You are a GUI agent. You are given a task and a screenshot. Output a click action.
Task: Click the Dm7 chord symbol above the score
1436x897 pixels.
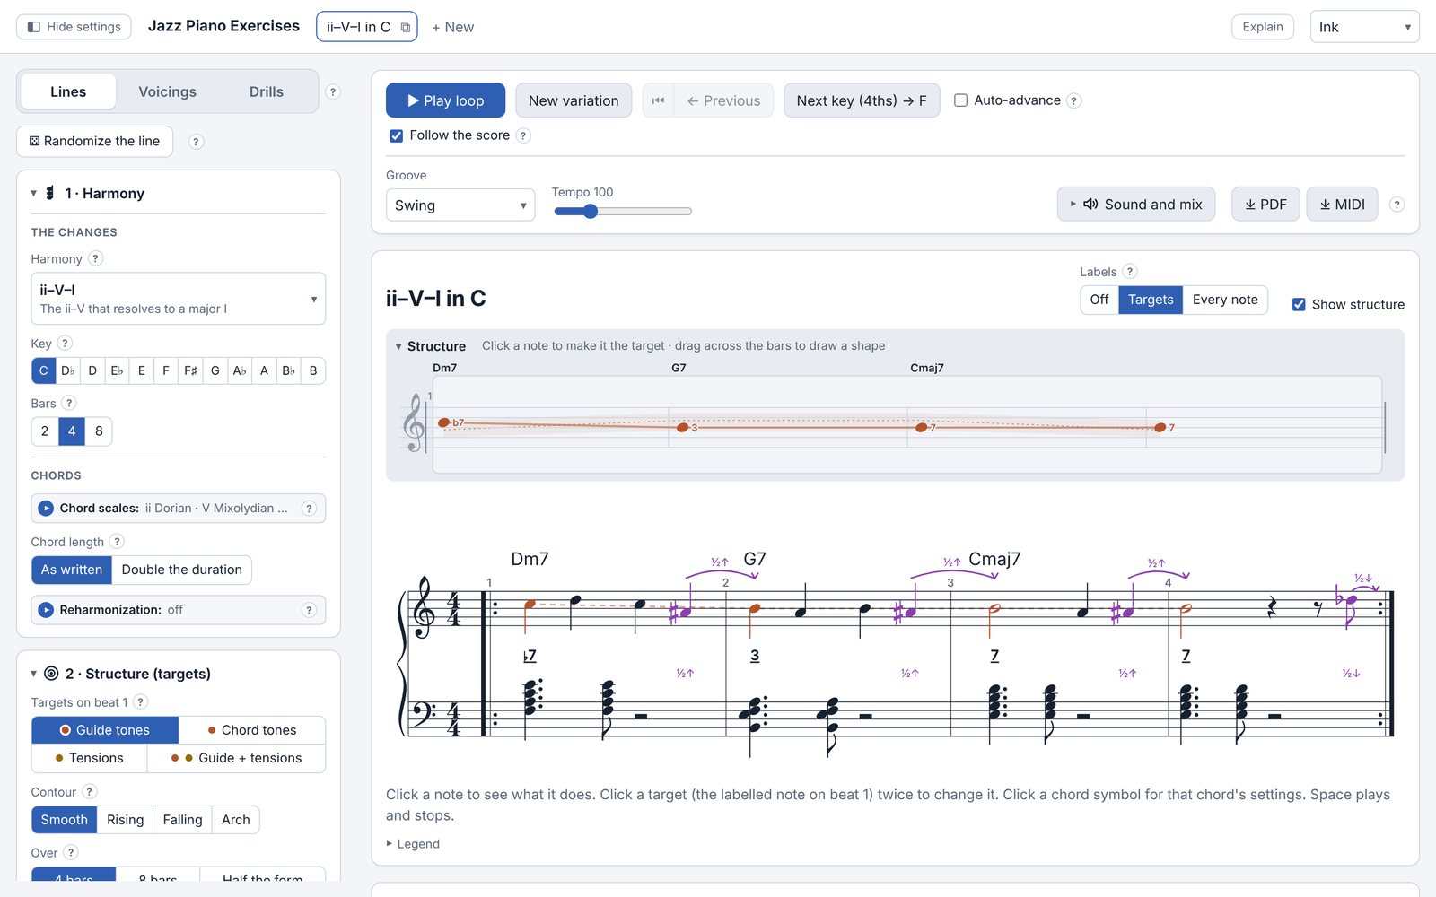pyautogui.click(x=530, y=559)
